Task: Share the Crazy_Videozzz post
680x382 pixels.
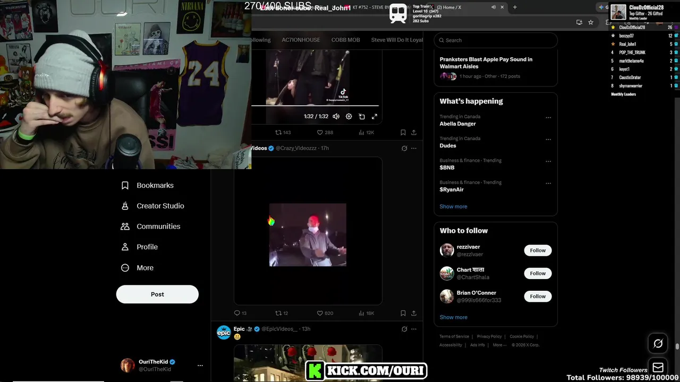Action: tap(414, 313)
